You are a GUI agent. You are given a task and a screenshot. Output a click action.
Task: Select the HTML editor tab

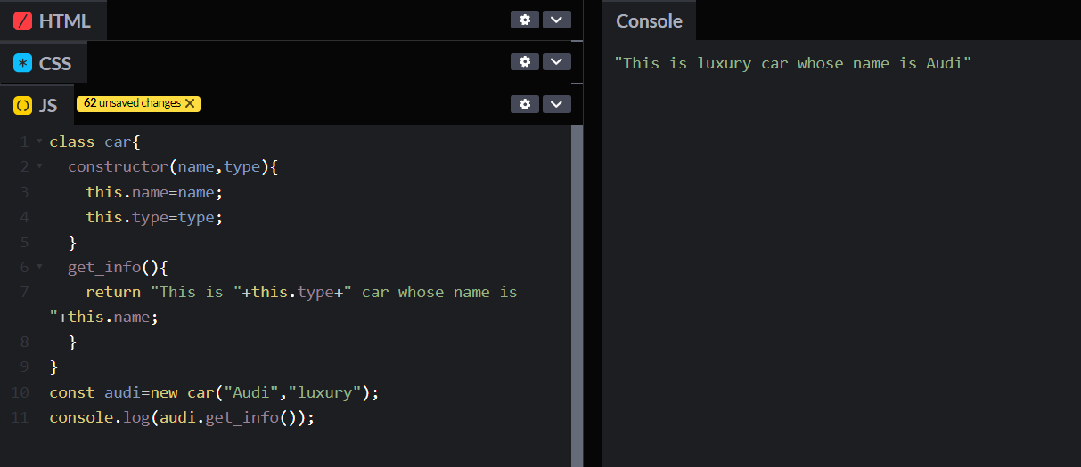pyautogui.click(x=64, y=20)
